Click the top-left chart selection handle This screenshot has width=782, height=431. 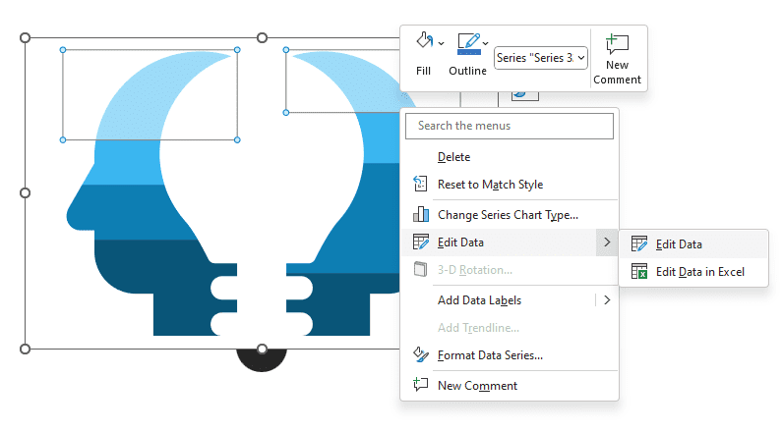click(25, 38)
